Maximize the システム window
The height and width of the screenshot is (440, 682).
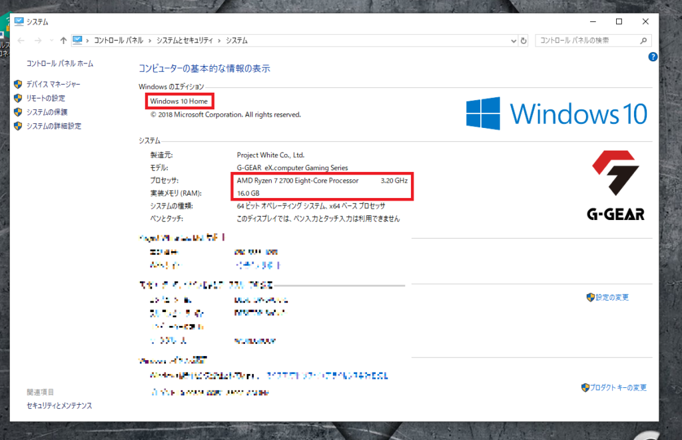pos(619,21)
